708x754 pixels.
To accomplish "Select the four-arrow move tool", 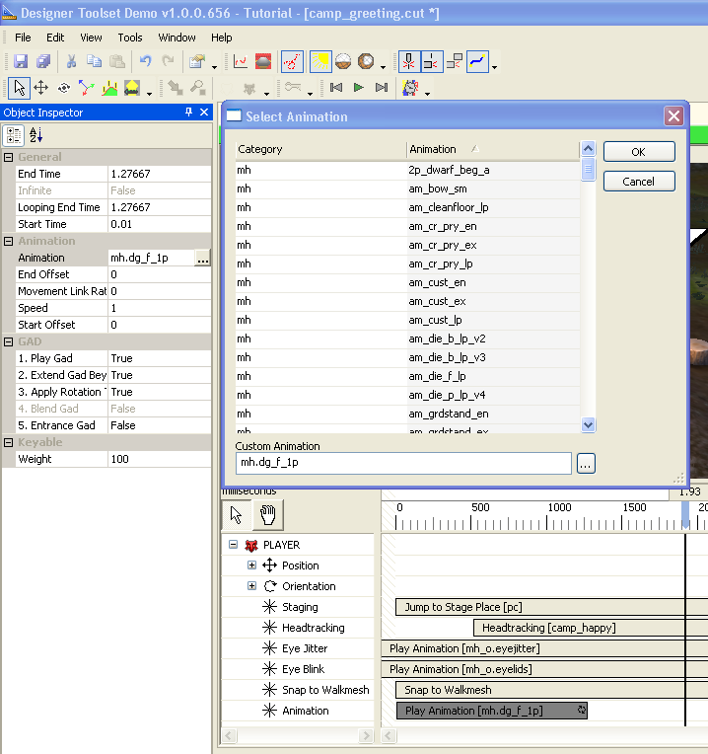I will pyautogui.click(x=41, y=88).
